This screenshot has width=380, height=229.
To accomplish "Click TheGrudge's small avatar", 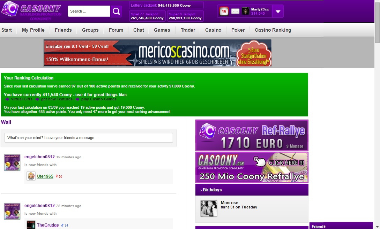I will click(31, 224).
